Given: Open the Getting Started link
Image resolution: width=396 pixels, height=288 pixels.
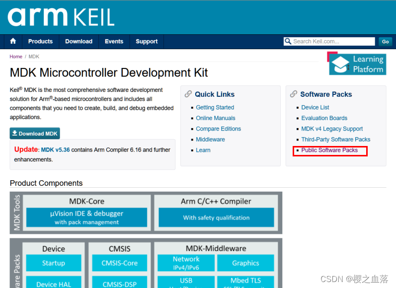Looking at the screenshot, I should [x=215, y=107].
